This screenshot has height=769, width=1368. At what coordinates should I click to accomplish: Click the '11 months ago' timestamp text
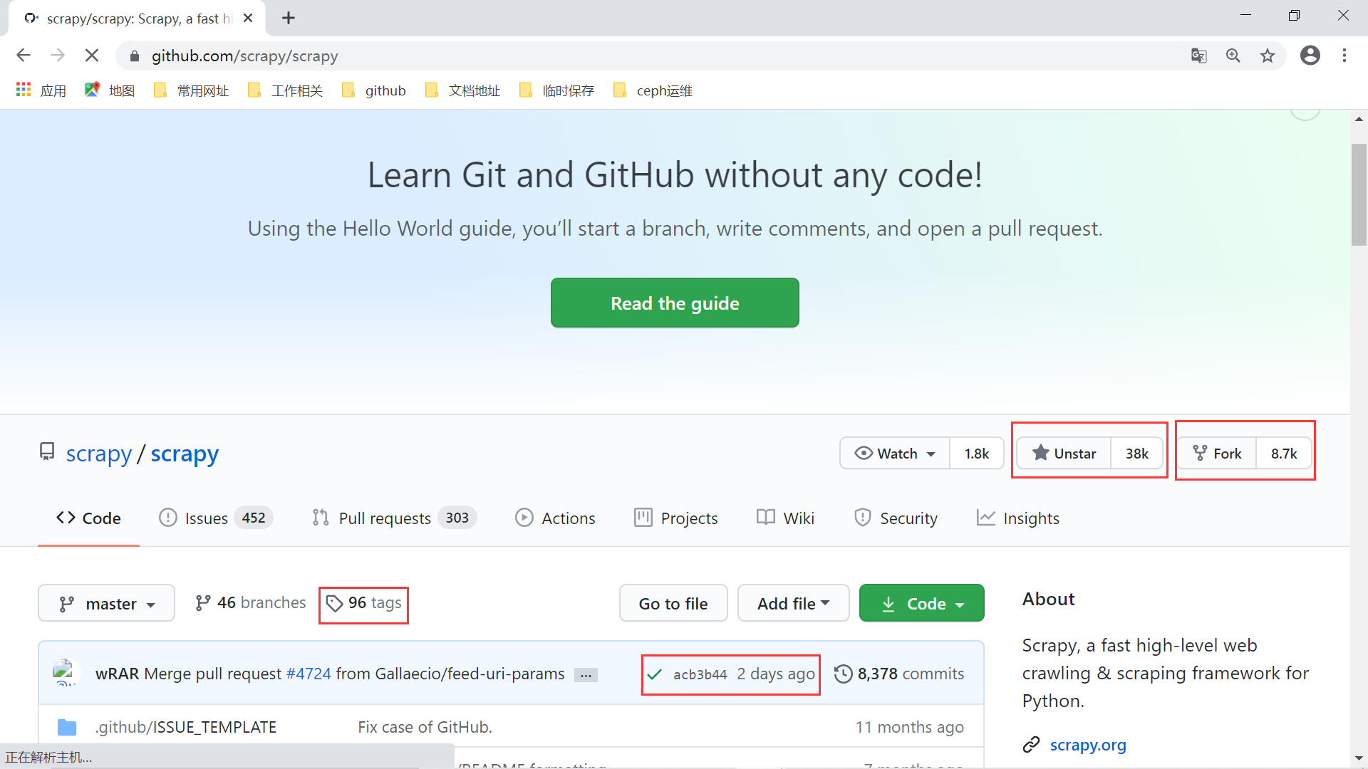(910, 727)
